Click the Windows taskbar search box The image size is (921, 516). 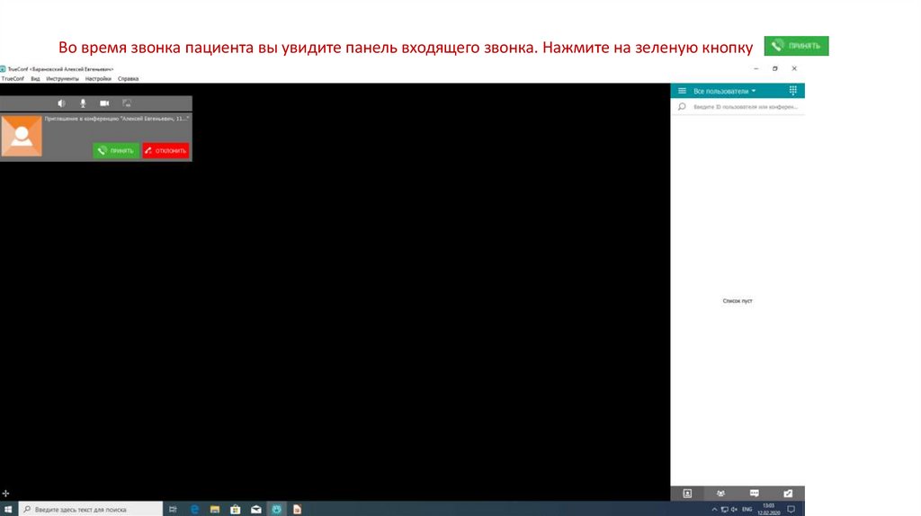[x=91, y=509]
